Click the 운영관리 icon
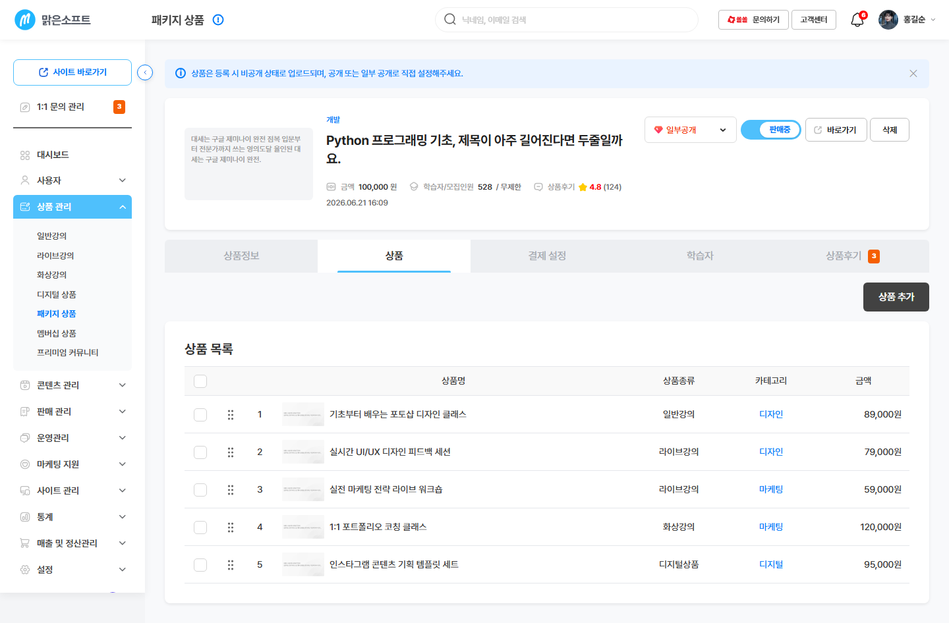949x623 pixels. (25, 438)
